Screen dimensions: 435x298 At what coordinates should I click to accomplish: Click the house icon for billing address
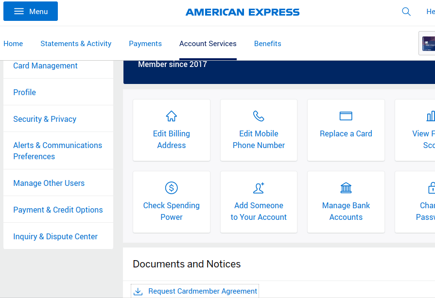pos(172,116)
